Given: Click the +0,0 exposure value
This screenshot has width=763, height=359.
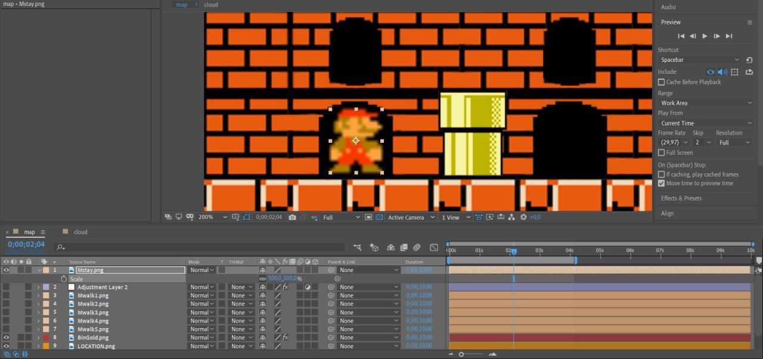Looking at the screenshot, I should [535, 217].
